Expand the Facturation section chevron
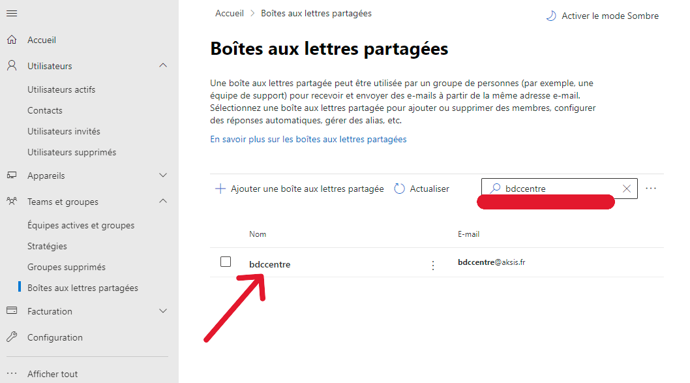690x383 pixels. pos(163,311)
